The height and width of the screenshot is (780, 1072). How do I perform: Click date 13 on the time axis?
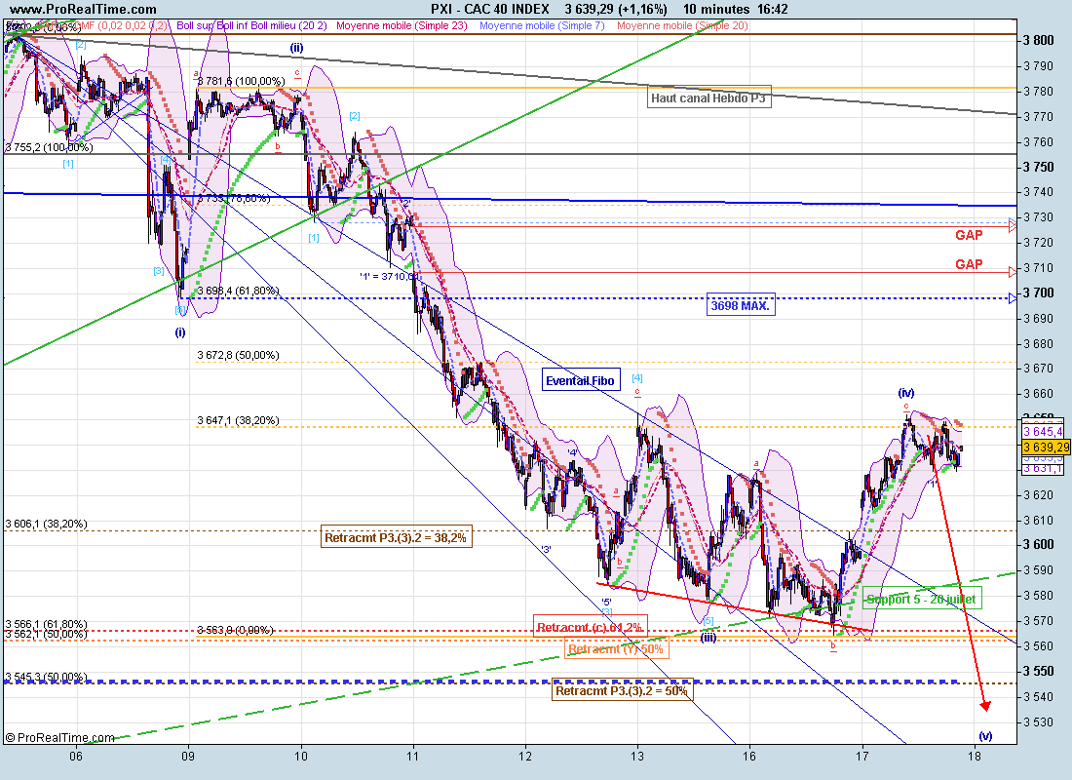pos(637,756)
